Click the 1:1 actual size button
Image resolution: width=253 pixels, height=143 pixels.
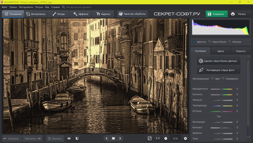pyautogui.click(x=158, y=138)
